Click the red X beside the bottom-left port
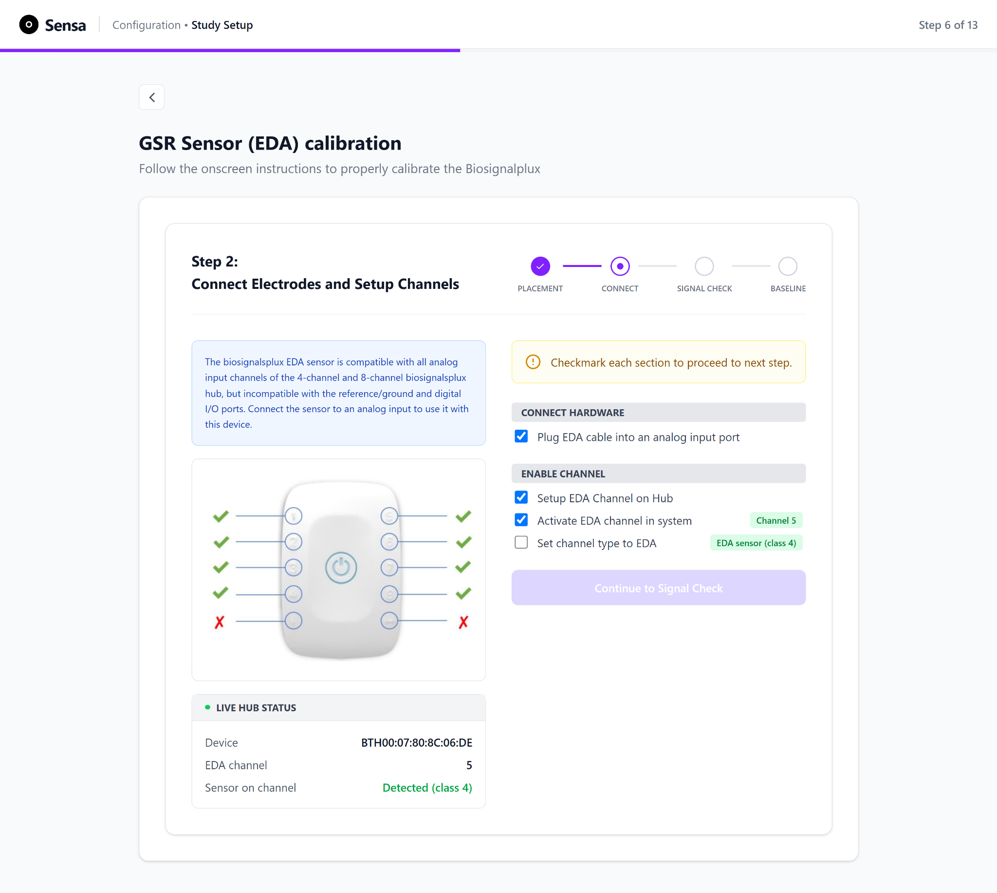997x893 pixels. pyautogui.click(x=220, y=622)
